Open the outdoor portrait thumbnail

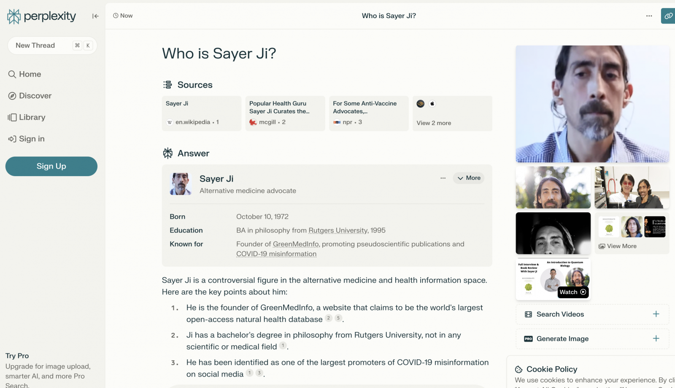[x=553, y=187]
